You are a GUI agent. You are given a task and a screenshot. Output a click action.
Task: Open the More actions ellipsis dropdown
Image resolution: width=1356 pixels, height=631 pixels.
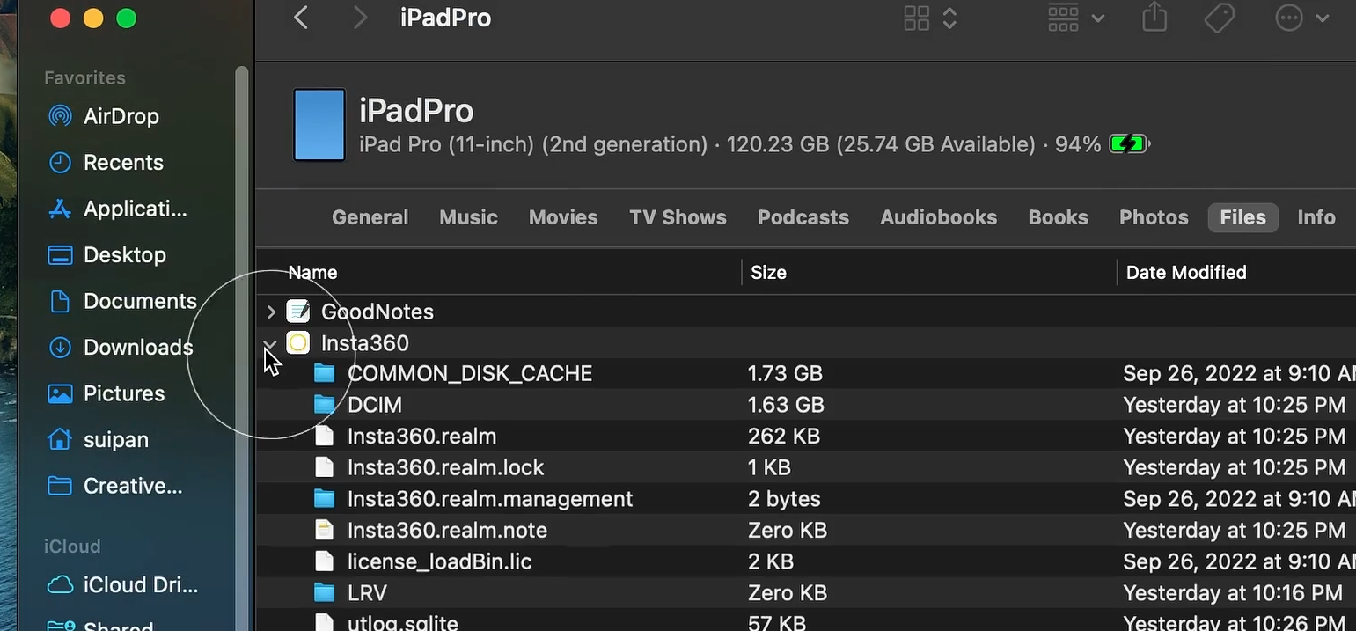(x=1302, y=18)
